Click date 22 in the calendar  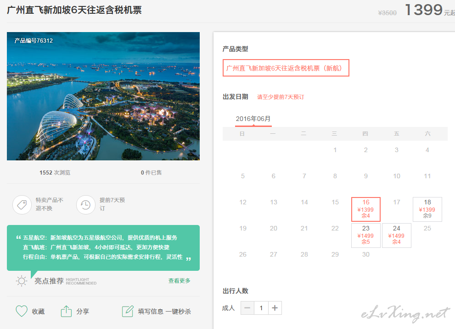pyautogui.click(x=335, y=228)
